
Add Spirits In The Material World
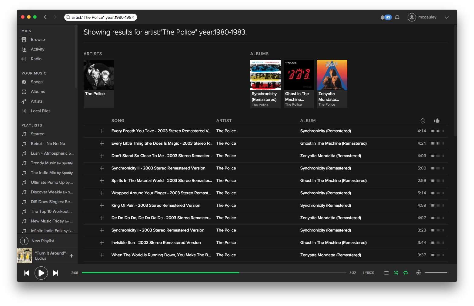pyautogui.click(x=102, y=181)
